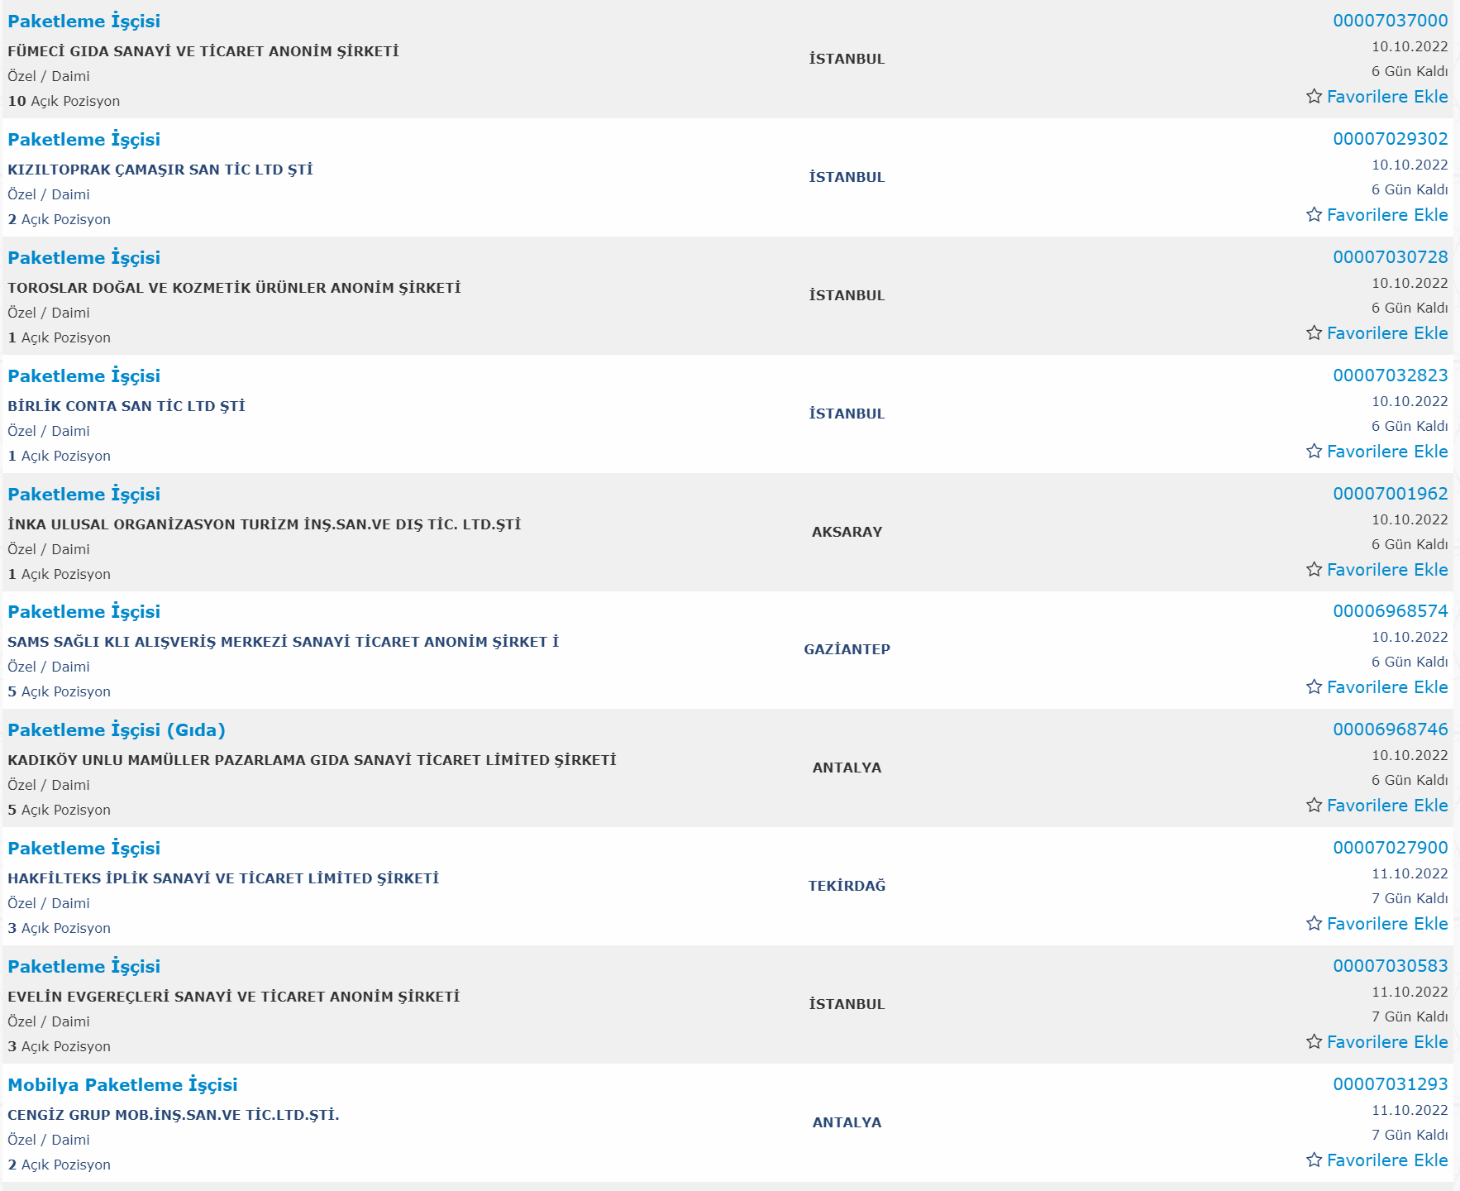Screen dimensions: 1460x1191
Task: Click company name SAMS SAĞLI KLI ALIŞVERİŞ MERKEZİ
Action: [x=284, y=642]
